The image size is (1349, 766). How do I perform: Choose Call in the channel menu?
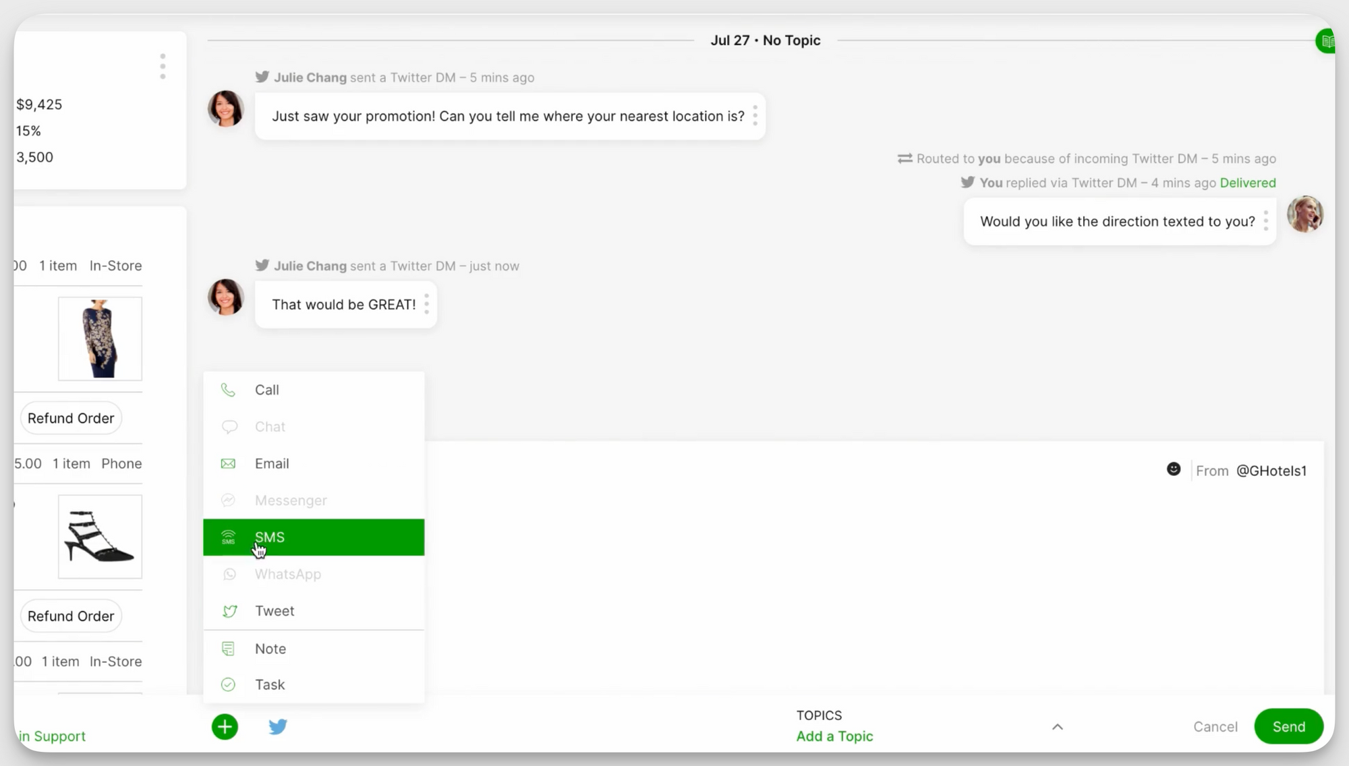coord(267,390)
